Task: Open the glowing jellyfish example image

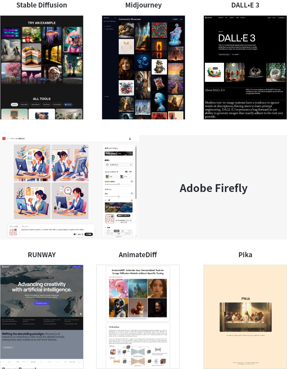Action: coord(52,35)
